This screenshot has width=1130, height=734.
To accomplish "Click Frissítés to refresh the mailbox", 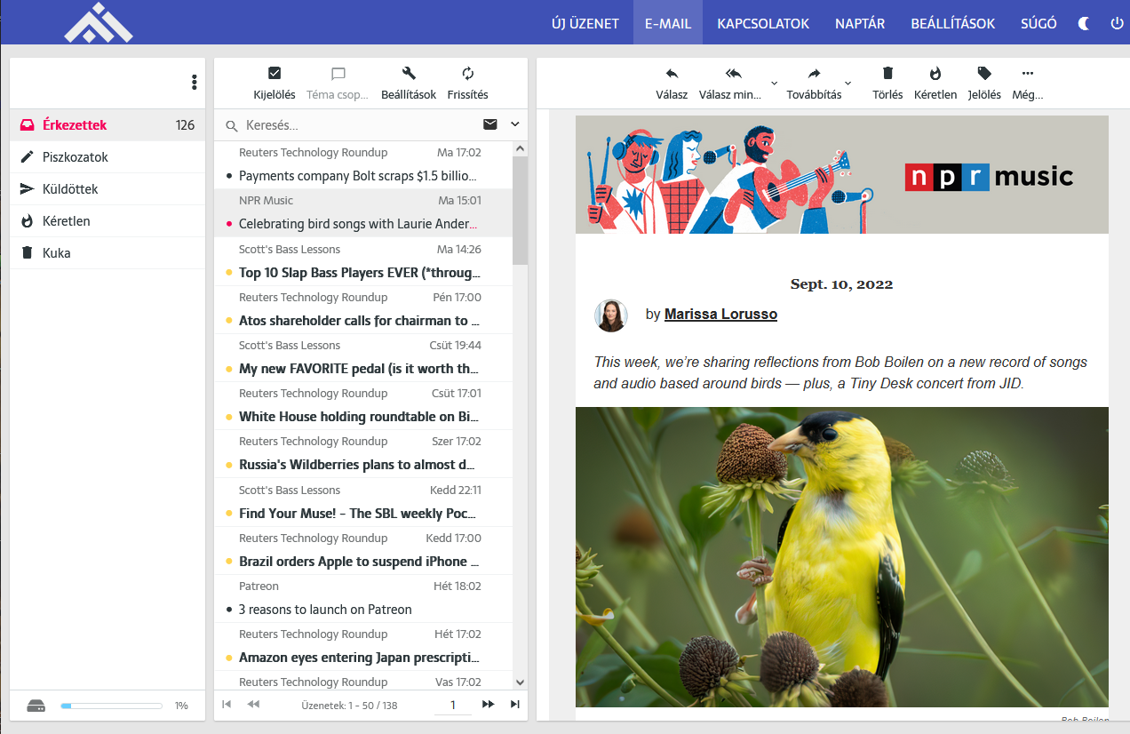I will click(x=468, y=74).
